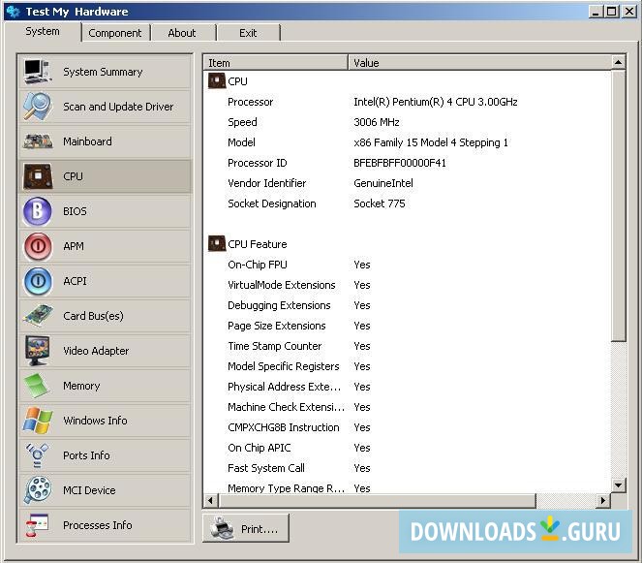642x563 pixels.
Task: Click the Scan and Update Driver magnifier icon
Action: pos(37,107)
